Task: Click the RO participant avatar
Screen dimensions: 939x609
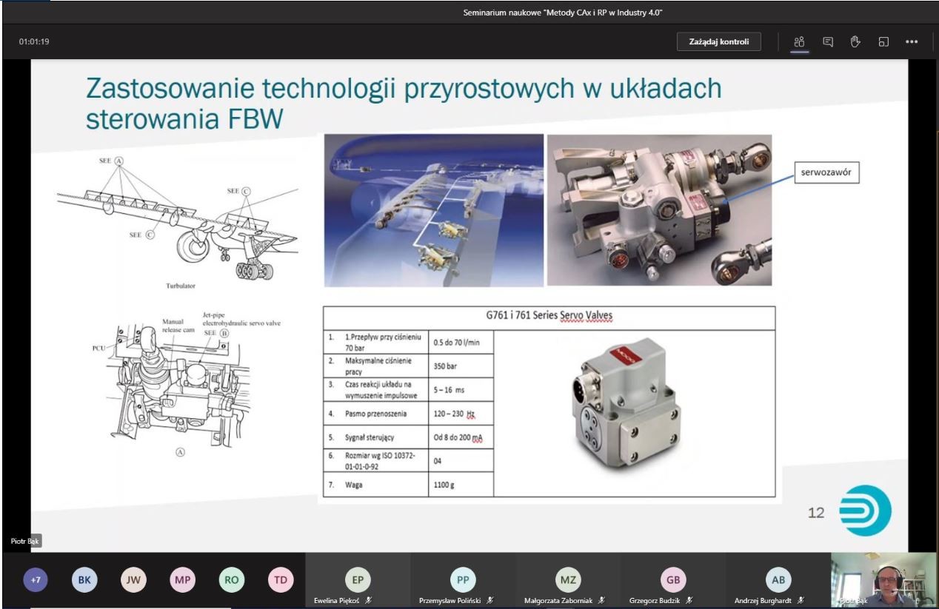Action: (231, 581)
